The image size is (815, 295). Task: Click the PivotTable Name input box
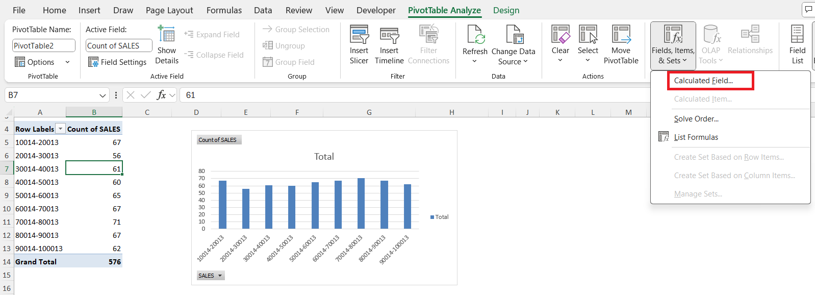[x=44, y=45]
